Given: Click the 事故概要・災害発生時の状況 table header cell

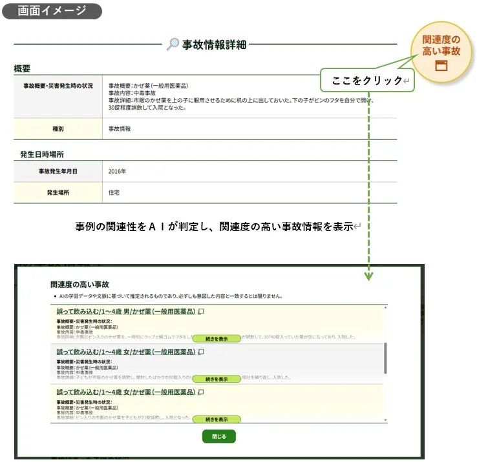Looking at the screenshot, I should (58, 97).
